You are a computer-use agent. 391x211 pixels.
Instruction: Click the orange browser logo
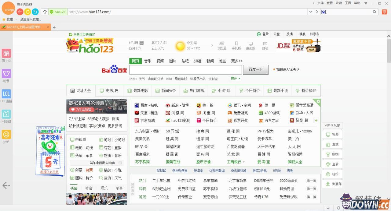9,9
